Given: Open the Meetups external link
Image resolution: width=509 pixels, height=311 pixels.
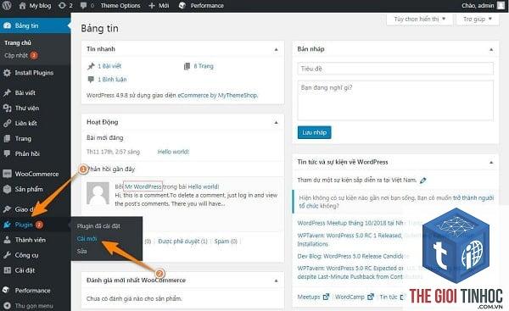Looking at the screenshot, I should [313, 297].
